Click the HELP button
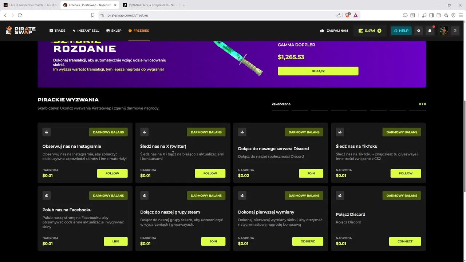Screen dimensions: 466x262 click(401, 31)
